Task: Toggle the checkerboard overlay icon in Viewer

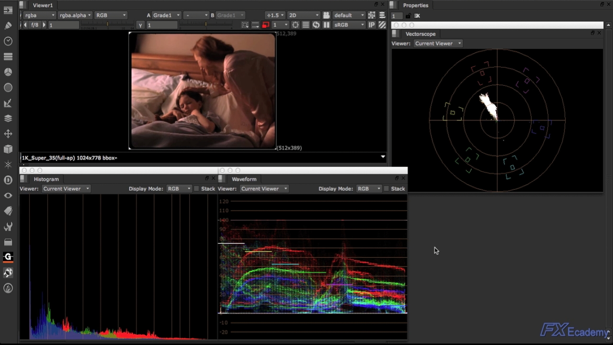Action: 382,25
